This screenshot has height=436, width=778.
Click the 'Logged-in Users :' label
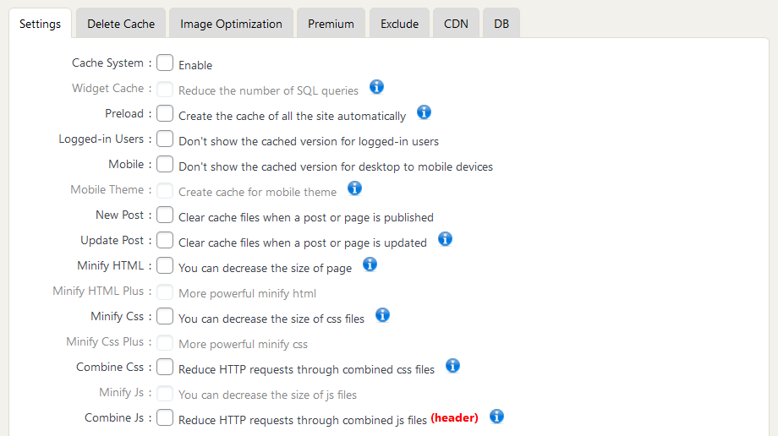(x=105, y=139)
